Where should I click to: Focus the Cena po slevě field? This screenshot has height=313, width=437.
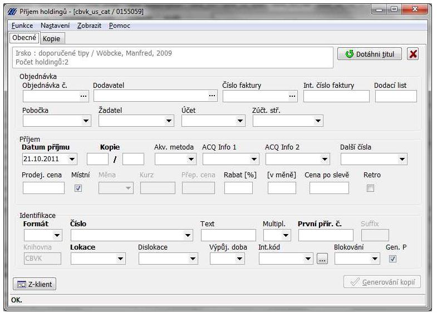329,188
